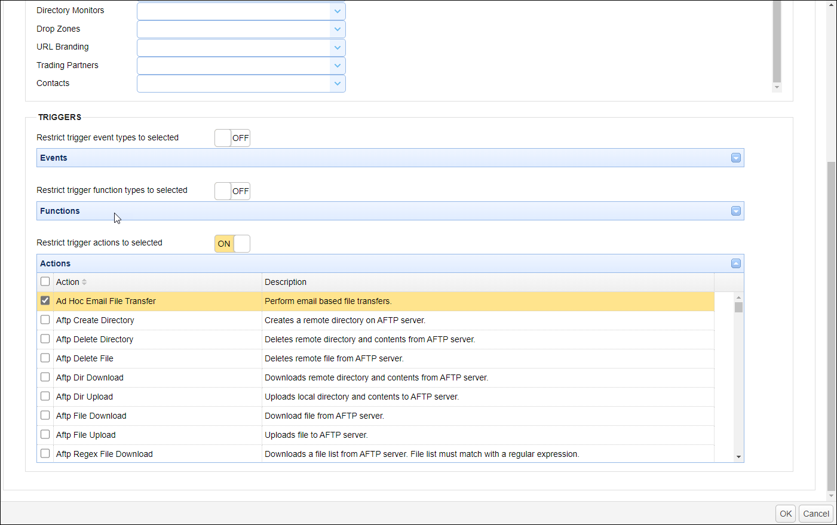Click the main page scrollbar thumb
Image resolution: width=837 pixels, height=525 pixels.
click(831, 326)
